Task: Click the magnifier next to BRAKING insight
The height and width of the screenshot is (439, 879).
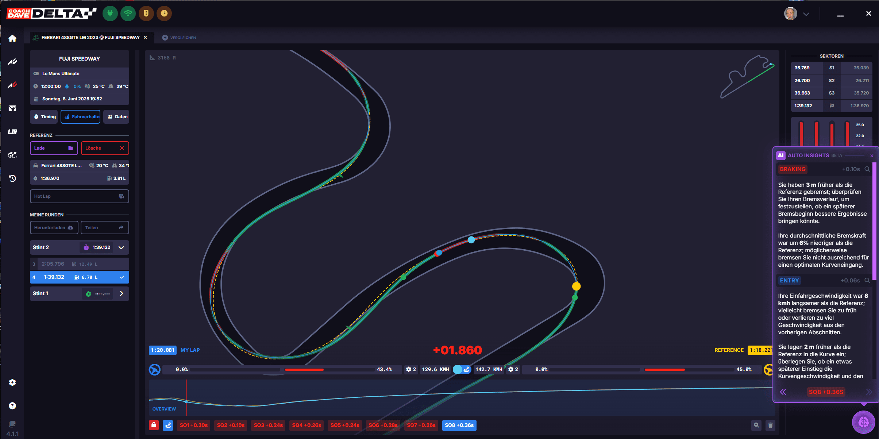Action: [x=867, y=169]
